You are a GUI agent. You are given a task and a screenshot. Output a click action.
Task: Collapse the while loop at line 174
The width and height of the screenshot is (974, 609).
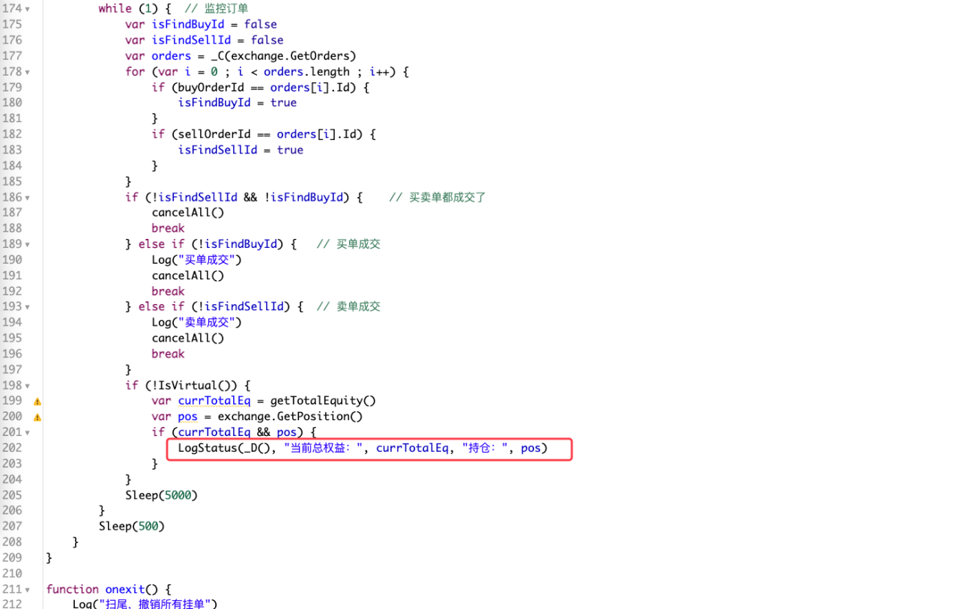[x=28, y=9]
